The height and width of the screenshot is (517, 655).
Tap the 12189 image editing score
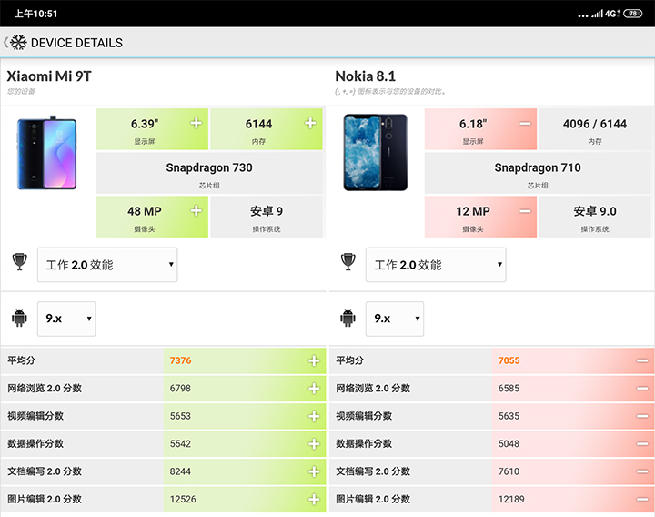coord(511,499)
